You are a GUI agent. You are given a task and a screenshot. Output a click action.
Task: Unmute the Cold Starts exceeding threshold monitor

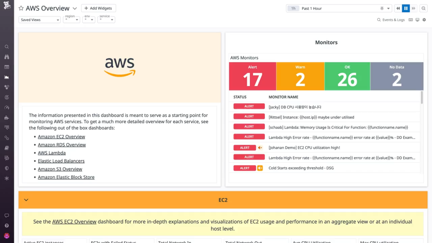pos(260,168)
